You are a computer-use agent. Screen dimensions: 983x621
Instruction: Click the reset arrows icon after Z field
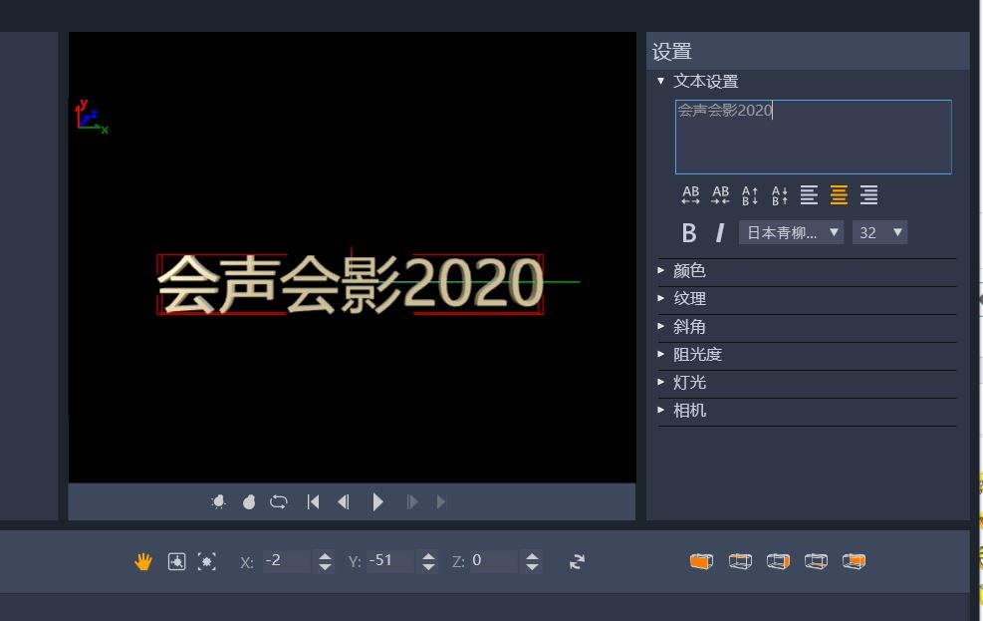pyautogui.click(x=577, y=561)
